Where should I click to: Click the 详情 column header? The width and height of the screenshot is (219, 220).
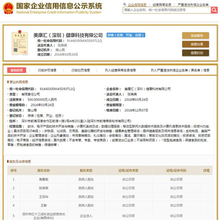pos(206,170)
